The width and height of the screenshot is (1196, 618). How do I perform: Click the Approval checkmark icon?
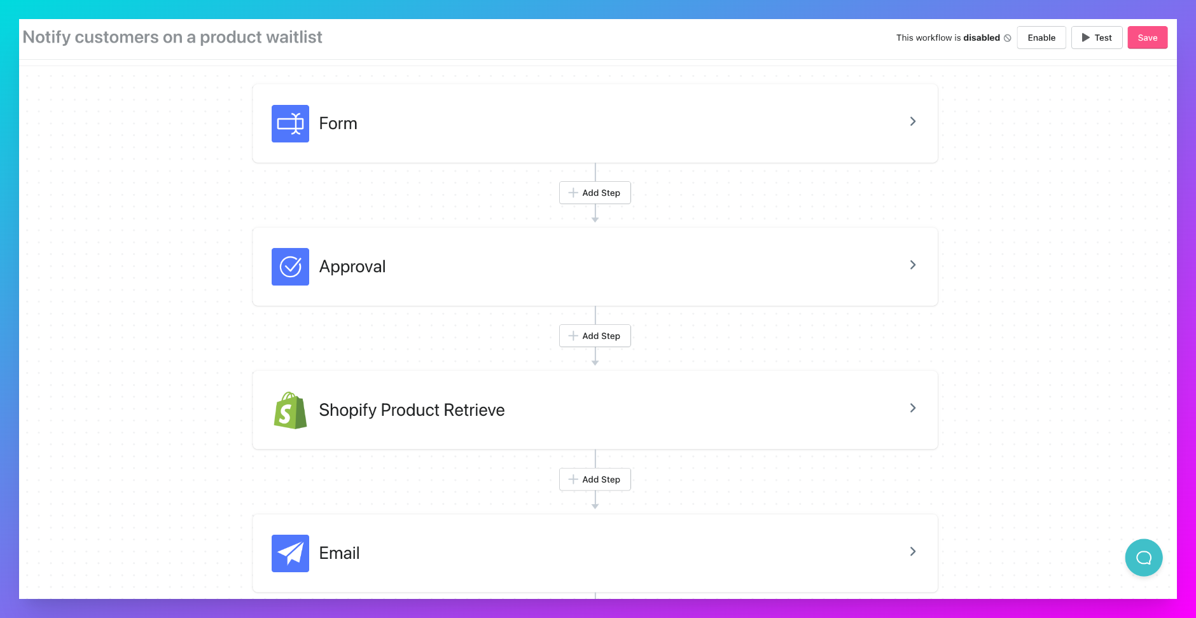pos(290,266)
